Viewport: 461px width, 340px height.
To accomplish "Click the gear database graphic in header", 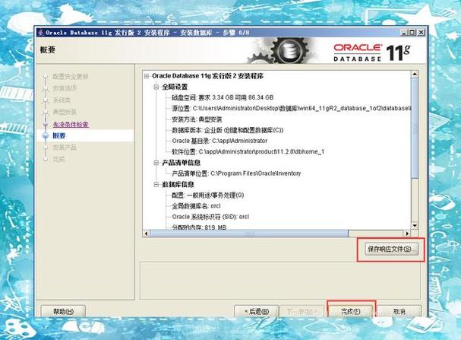I will 283,51.
